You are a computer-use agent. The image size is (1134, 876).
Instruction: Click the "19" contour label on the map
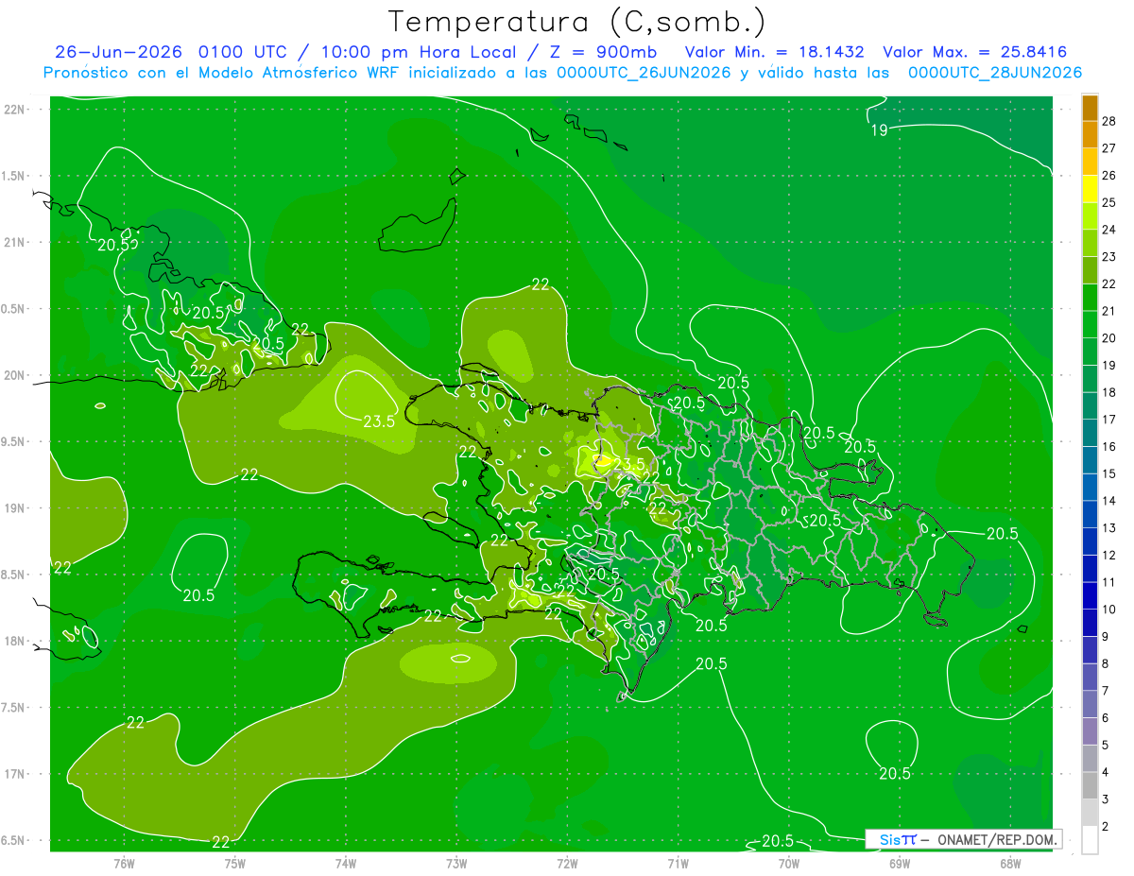point(879,130)
